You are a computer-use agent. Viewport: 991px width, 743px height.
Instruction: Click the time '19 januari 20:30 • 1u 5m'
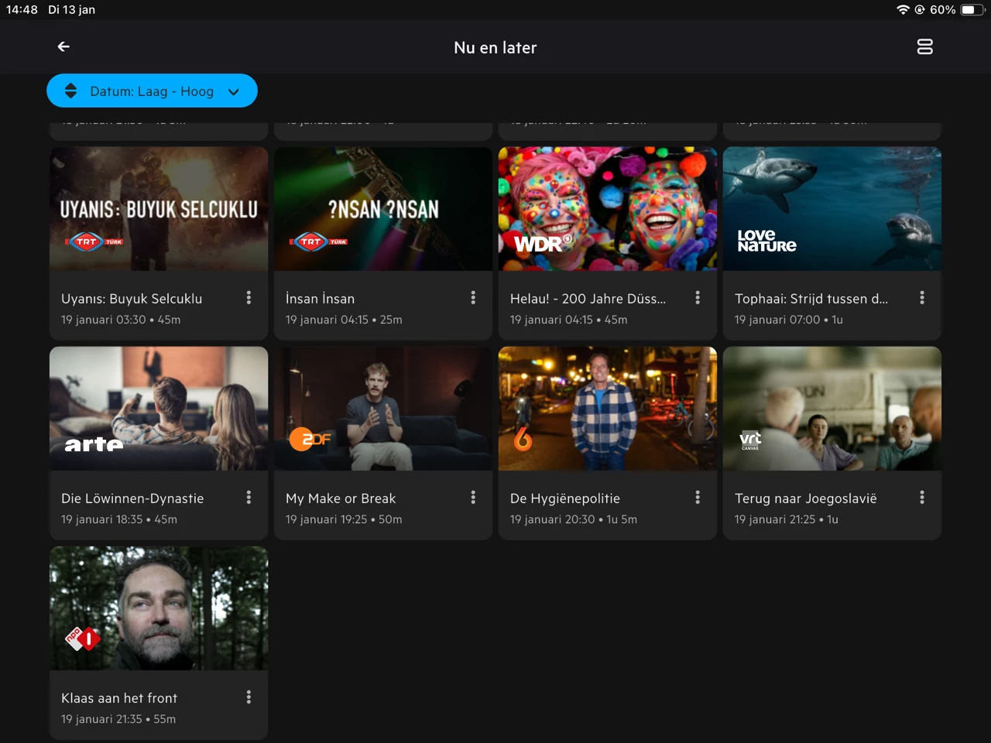(x=574, y=519)
